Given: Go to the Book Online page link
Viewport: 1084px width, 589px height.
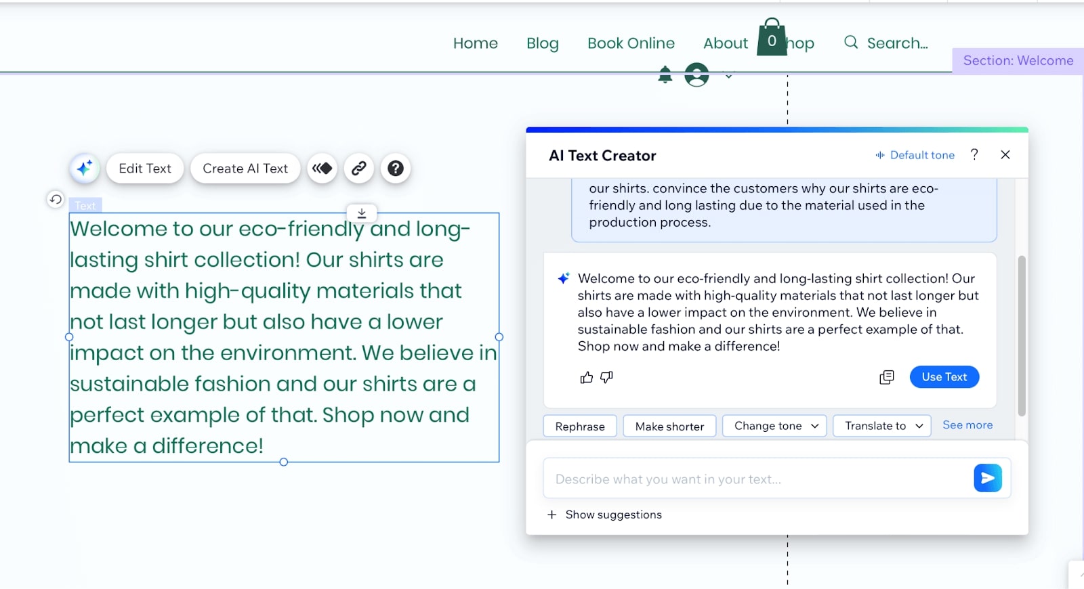Looking at the screenshot, I should tap(631, 43).
